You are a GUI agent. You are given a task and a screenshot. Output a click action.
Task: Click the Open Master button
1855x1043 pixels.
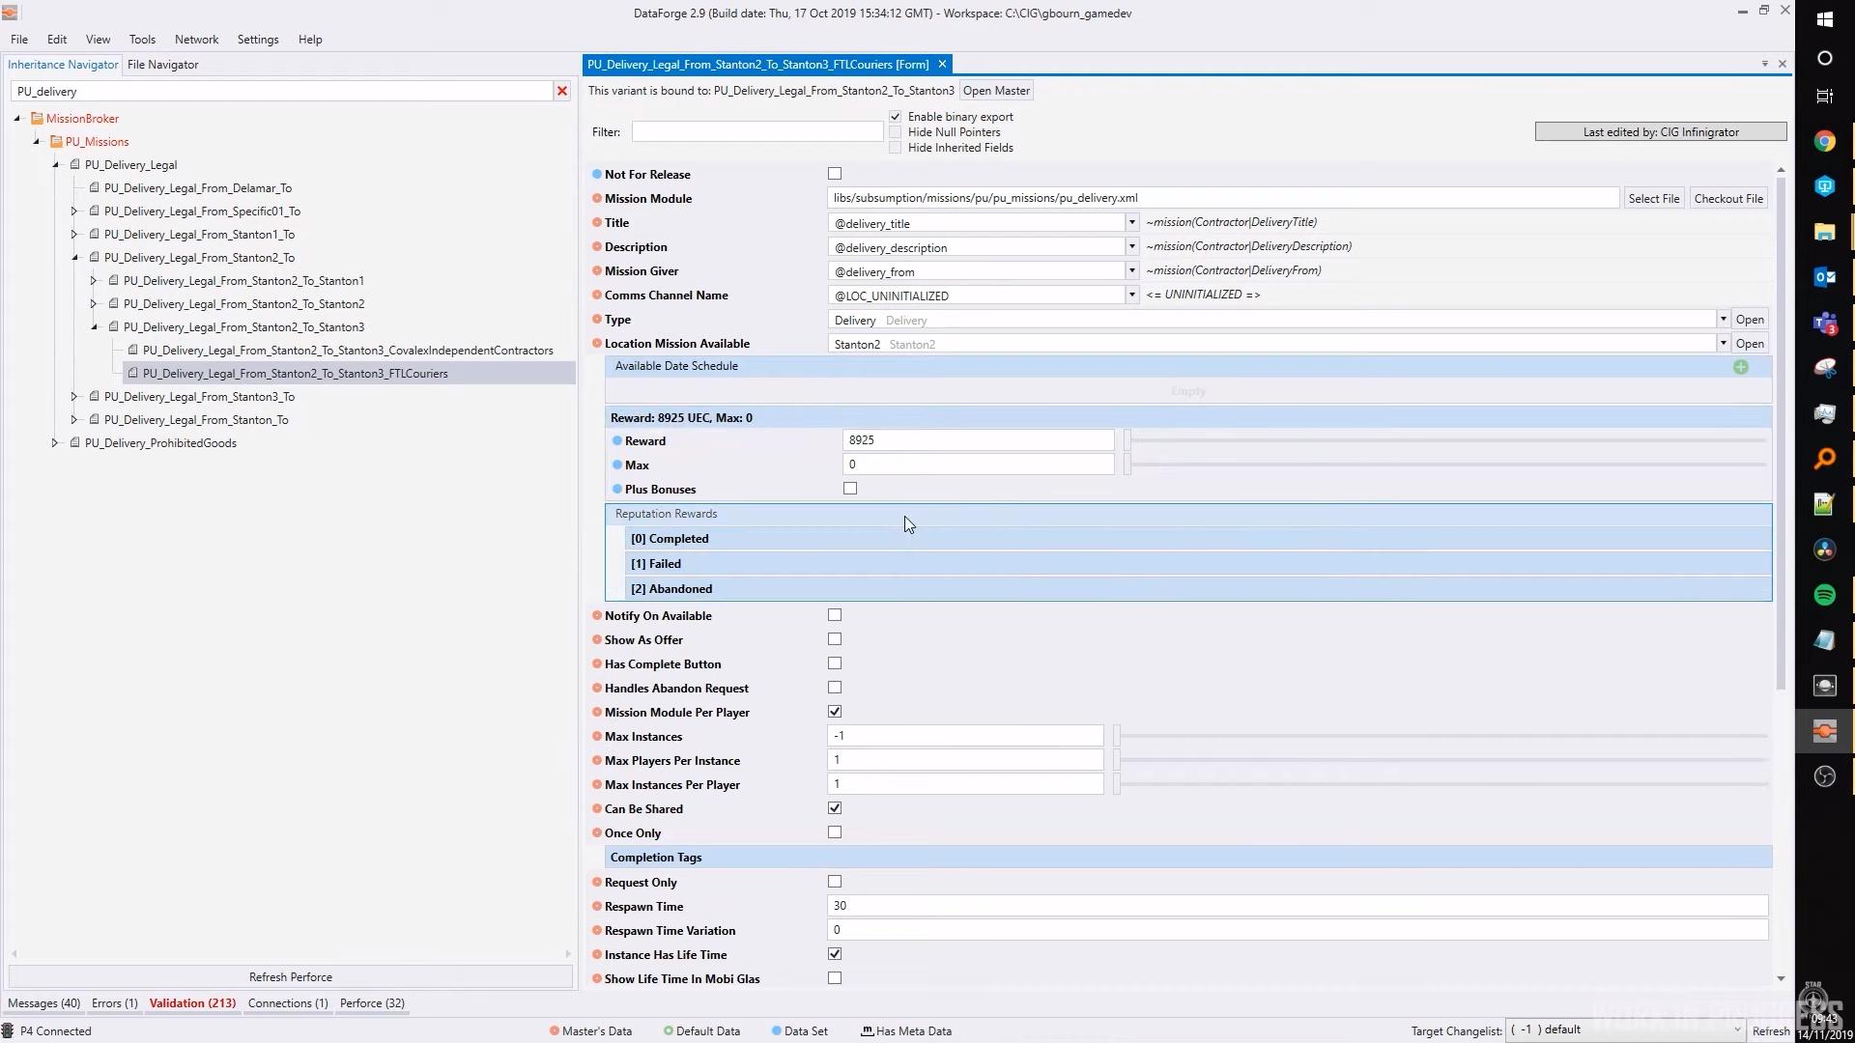996,91
